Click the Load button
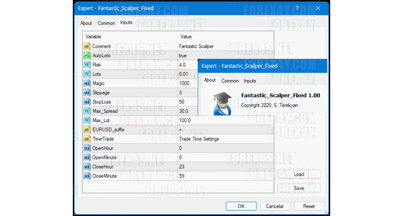This screenshot has width=403, height=216. 299,174
